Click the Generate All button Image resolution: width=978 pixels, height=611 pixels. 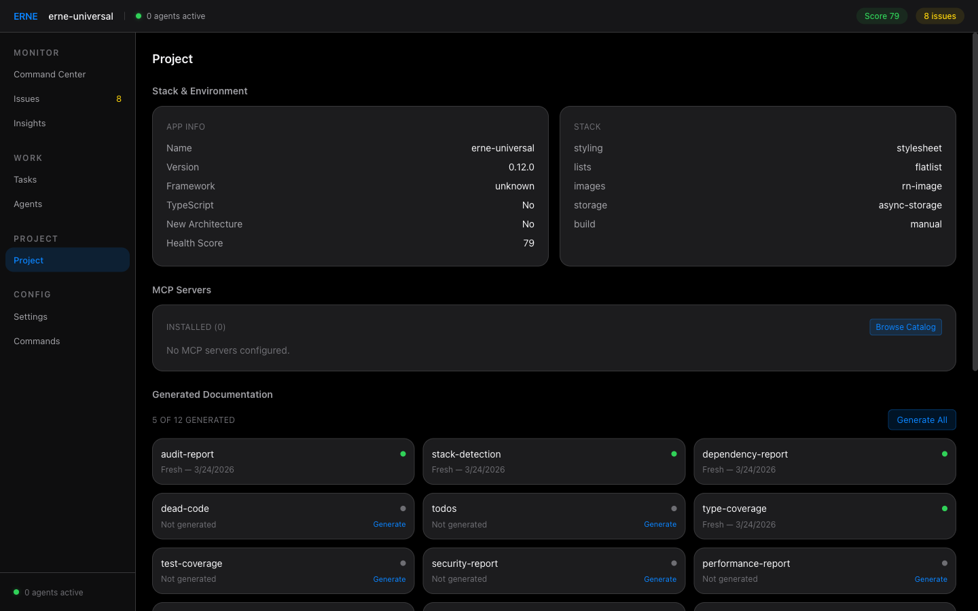click(x=921, y=420)
